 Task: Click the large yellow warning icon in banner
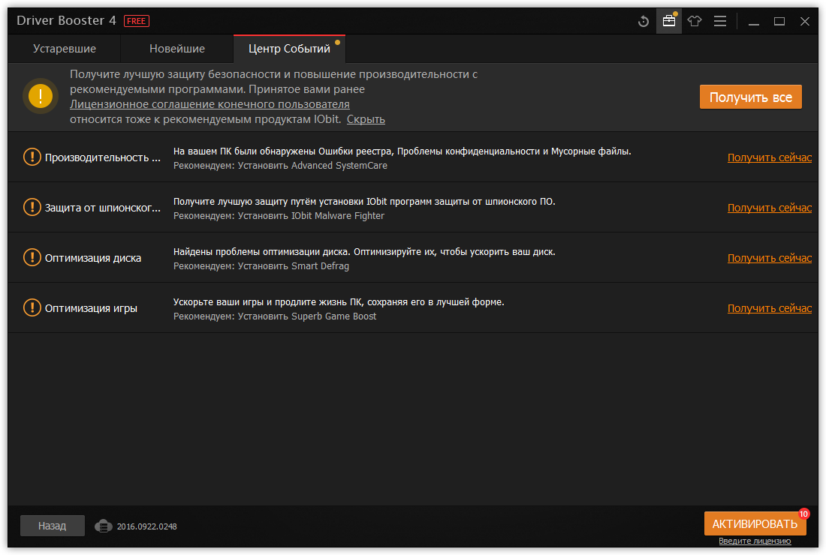pos(41,96)
